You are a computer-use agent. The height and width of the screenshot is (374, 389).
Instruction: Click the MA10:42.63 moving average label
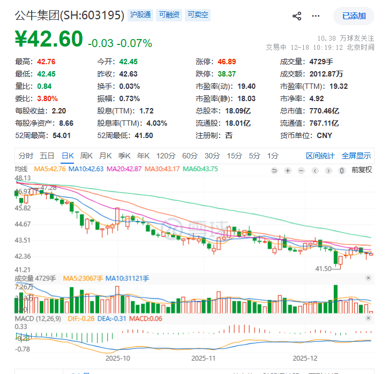tap(86, 169)
